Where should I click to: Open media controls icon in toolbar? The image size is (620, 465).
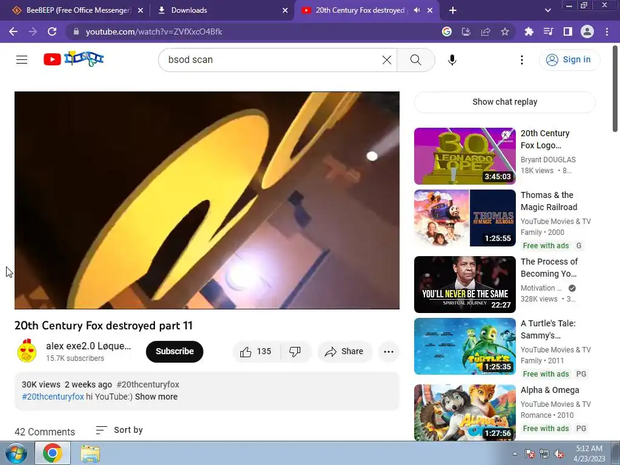548,31
